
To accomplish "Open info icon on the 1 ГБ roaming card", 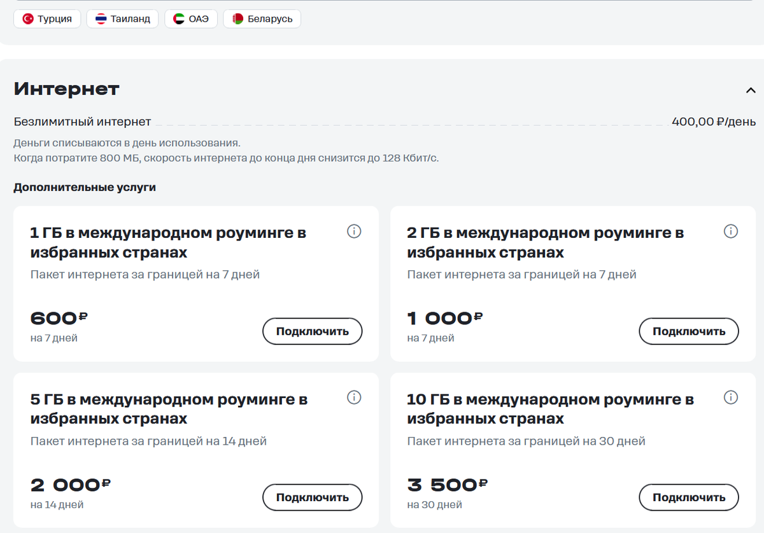I will click(355, 232).
